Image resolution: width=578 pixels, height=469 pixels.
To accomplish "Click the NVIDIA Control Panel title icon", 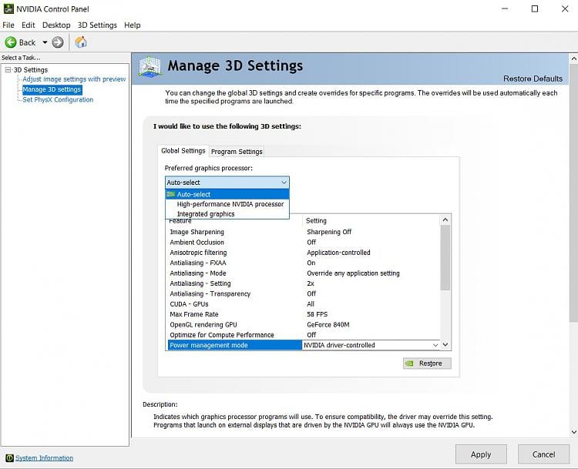I will [8, 8].
